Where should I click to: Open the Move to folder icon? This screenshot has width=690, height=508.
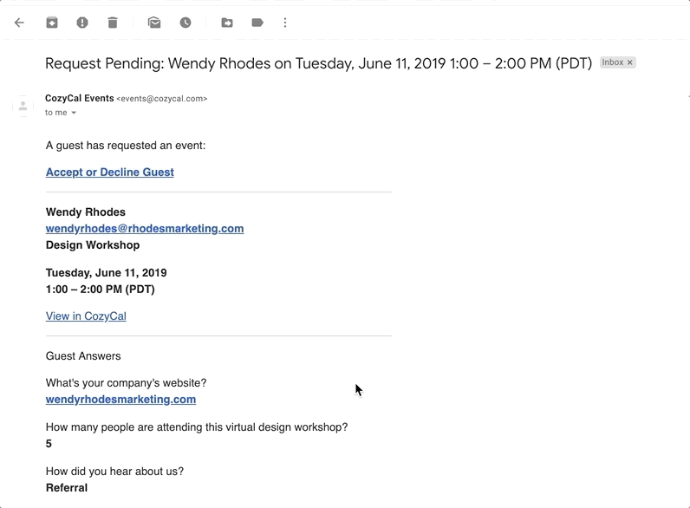227,23
